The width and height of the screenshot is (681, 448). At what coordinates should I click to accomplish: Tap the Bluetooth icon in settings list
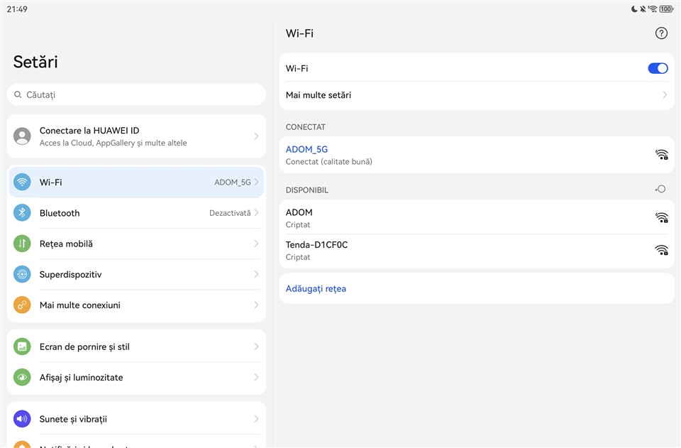[x=22, y=213]
